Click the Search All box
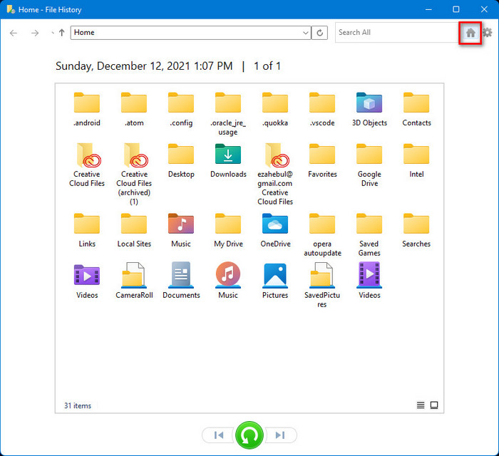The height and width of the screenshot is (456, 499). [x=396, y=33]
